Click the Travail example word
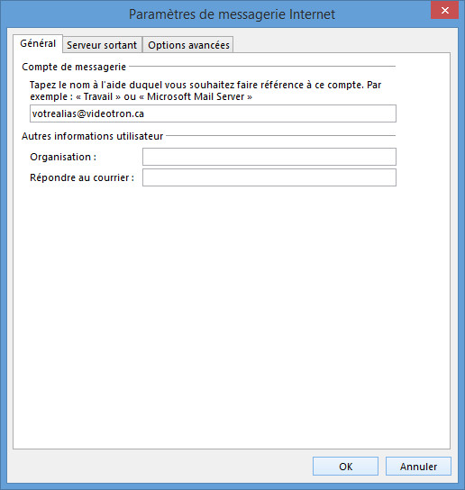The image size is (465, 490). (x=98, y=96)
